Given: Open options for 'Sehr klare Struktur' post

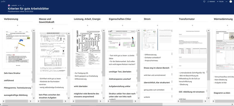Looking at the screenshot, I should (32, 72).
